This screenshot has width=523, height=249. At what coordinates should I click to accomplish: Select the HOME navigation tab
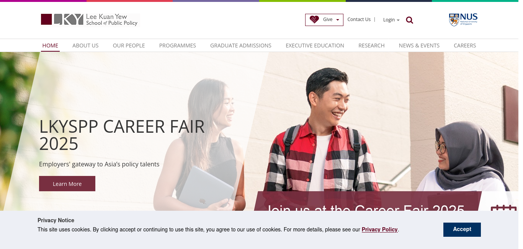click(x=50, y=46)
